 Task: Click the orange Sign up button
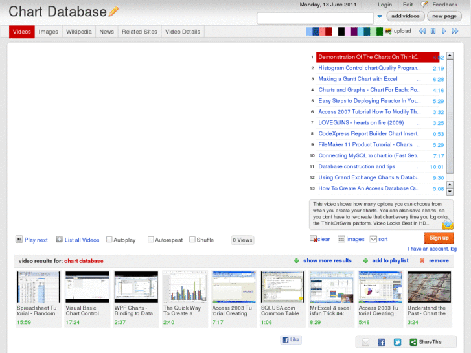point(439,238)
